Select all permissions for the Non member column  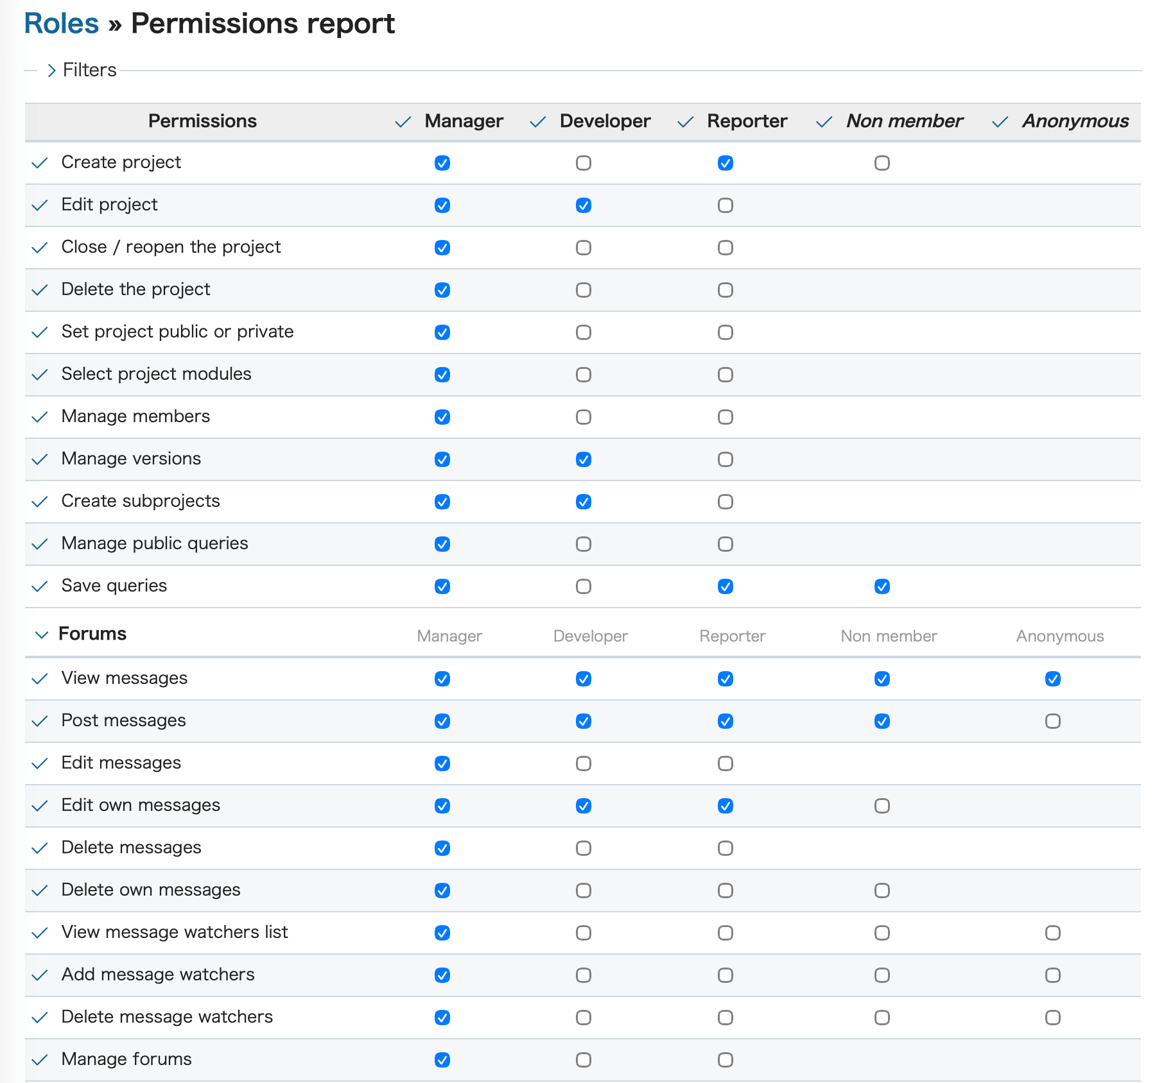tap(823, 121)
